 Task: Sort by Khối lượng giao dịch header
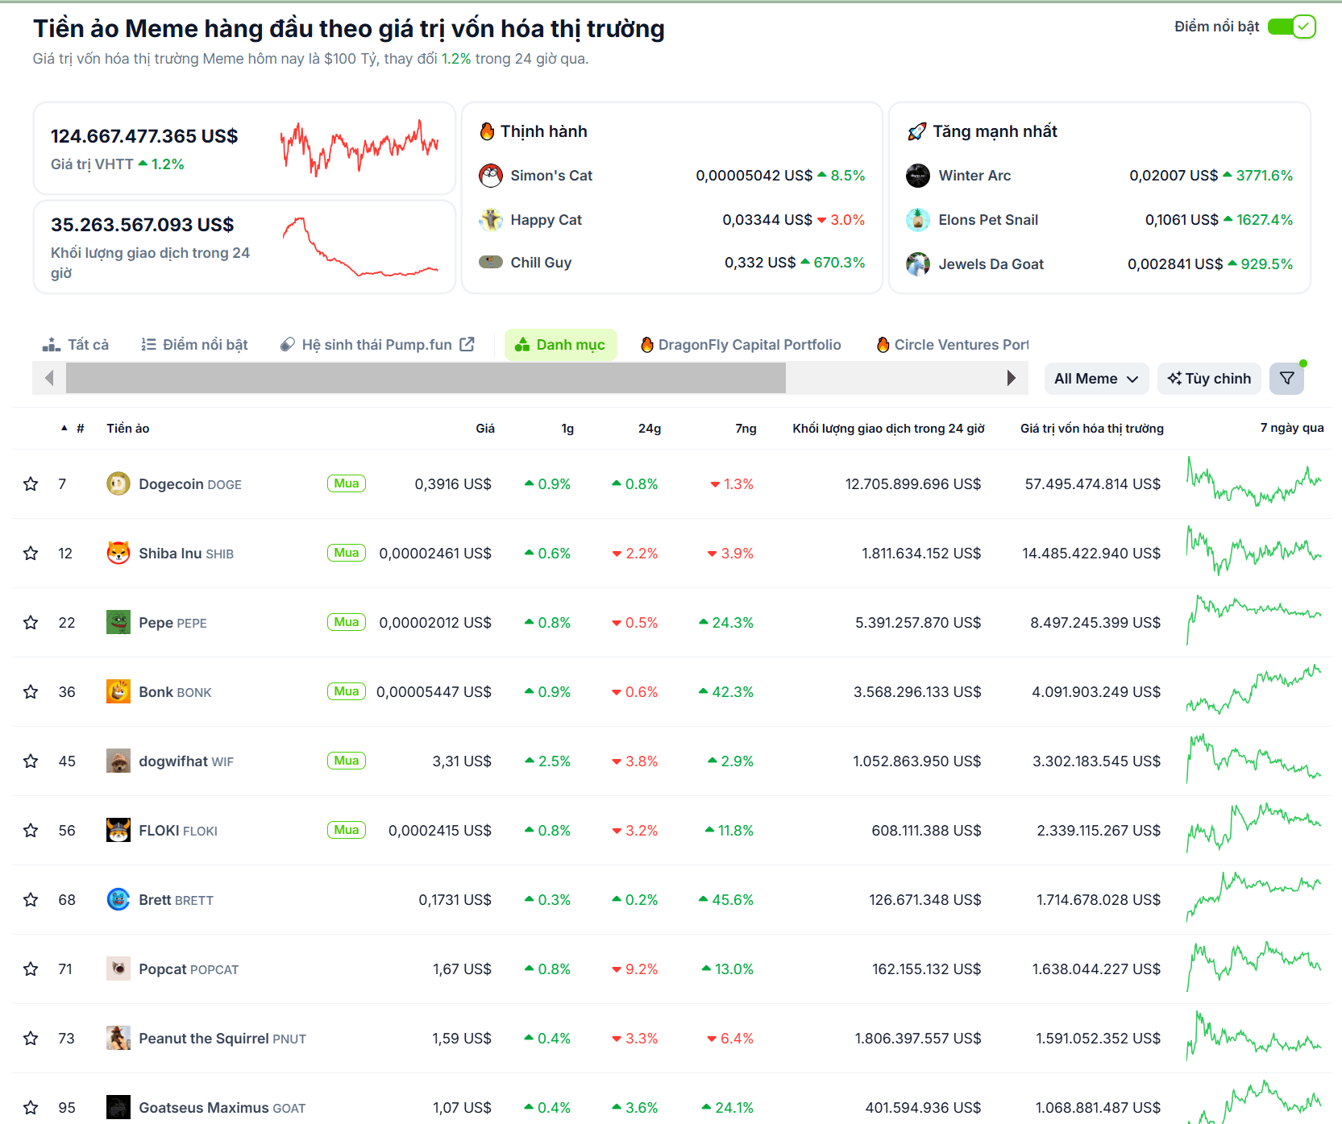(x=888, y=429)
